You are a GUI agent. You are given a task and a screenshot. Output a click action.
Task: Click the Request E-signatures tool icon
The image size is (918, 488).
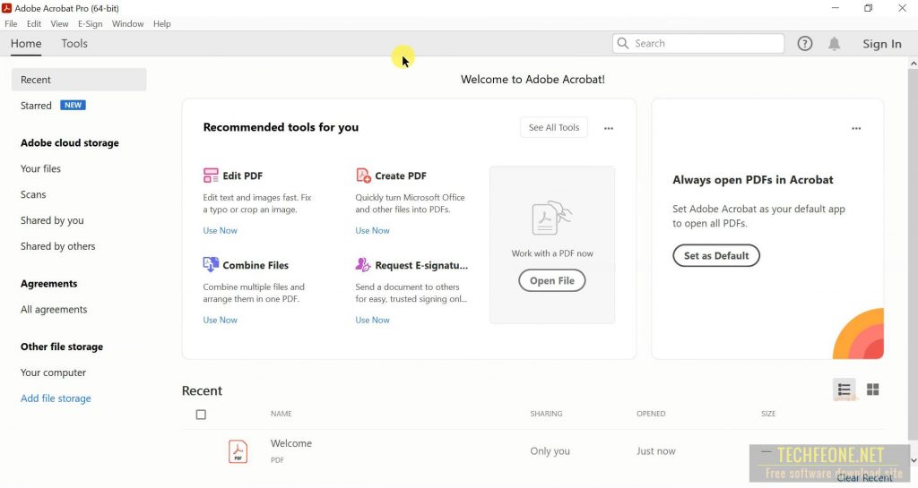click(363, 265)
